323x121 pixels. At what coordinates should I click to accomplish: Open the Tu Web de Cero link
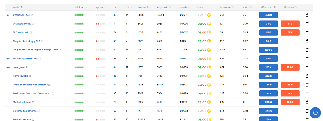(22, 119)
